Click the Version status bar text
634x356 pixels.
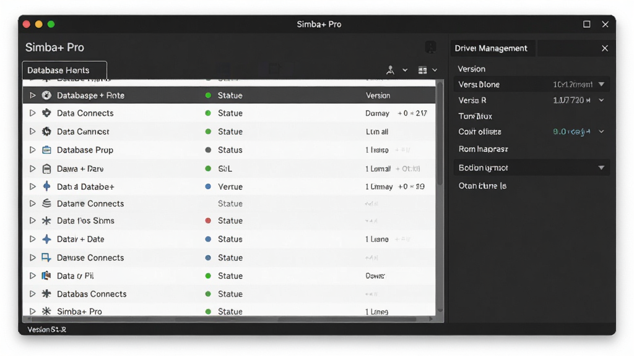(x=47, y=329)
